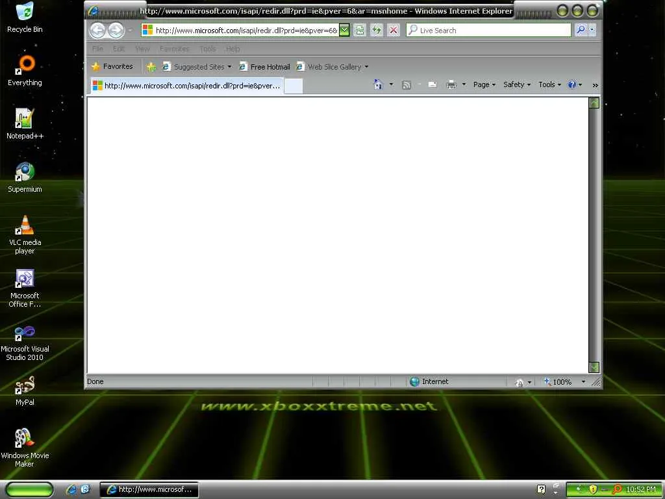Click the scrollbar up arrow
Viewport: 665px width, 499px height.
coord(594,103)
